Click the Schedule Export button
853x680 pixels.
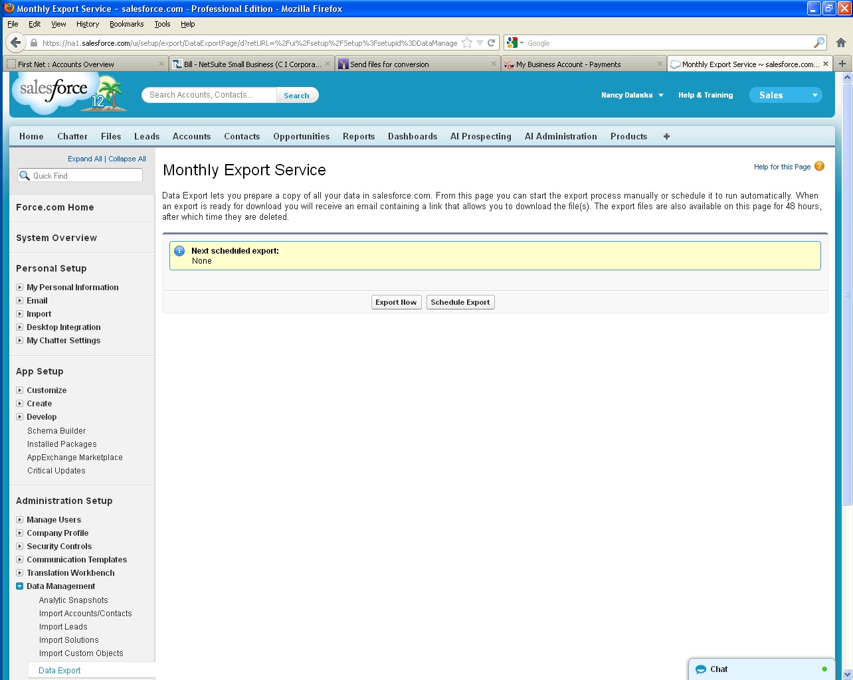[x=460, y=302]
